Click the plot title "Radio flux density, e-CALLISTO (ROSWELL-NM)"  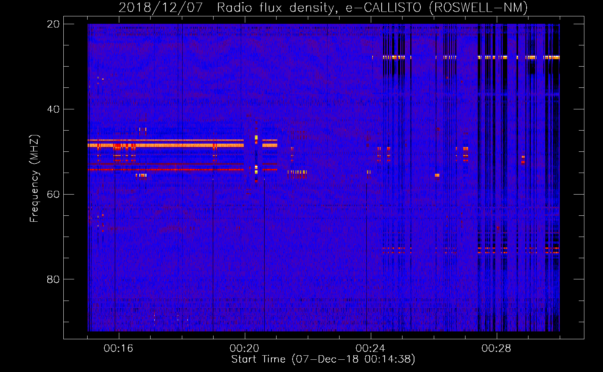tap(372, 7)
